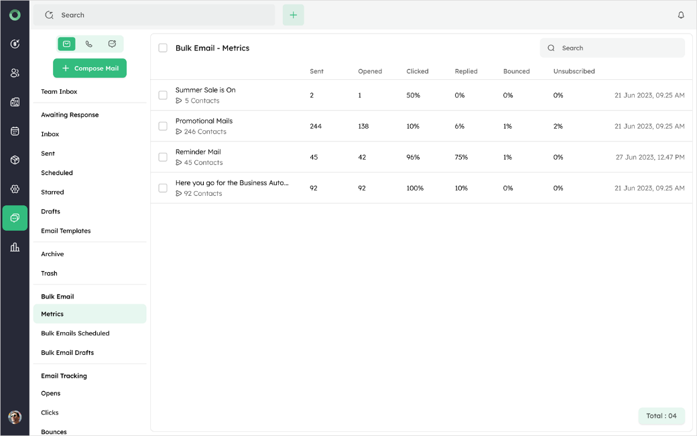This screenshot has width=697, height=436.
Task: Check the Promotional Mails row checkbox
Action: point(163,126)
